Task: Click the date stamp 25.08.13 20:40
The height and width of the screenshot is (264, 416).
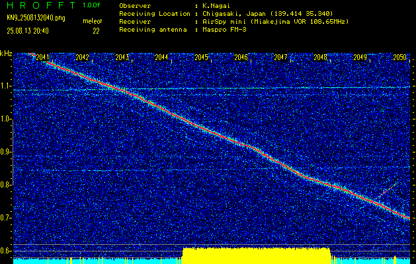Action: tap(28, 31)
